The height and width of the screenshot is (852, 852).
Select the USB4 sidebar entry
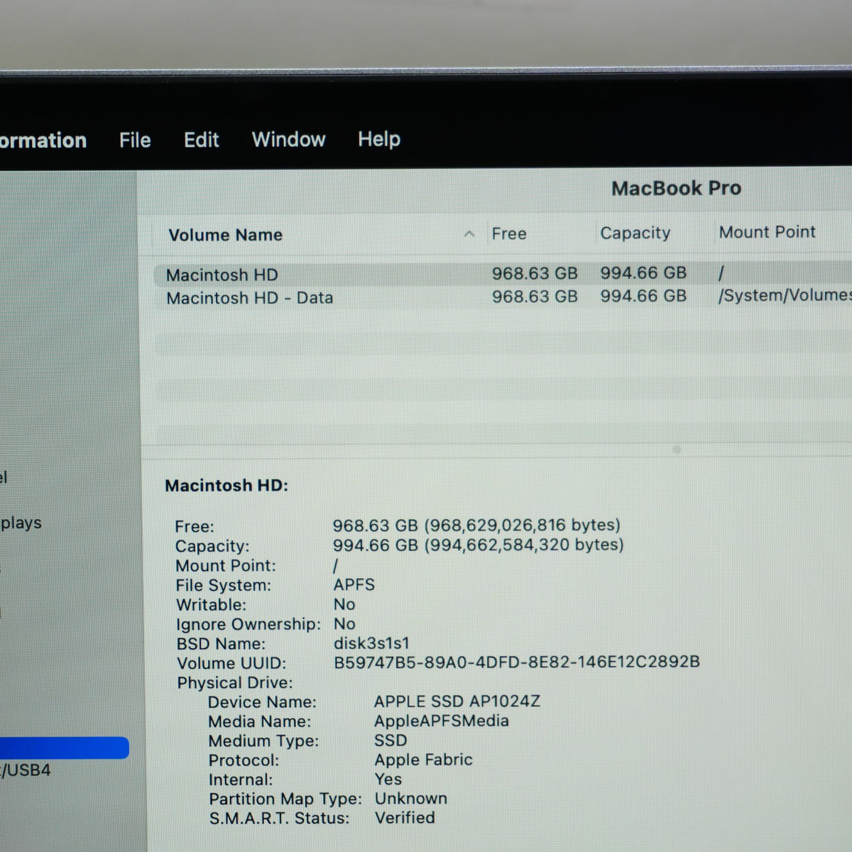(x=26, y=770)
